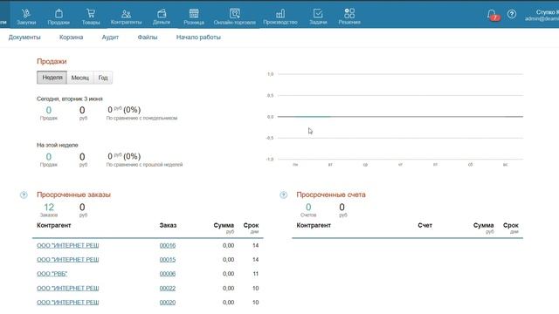
Task: Click the admin user account name
Action: point(542,16)
